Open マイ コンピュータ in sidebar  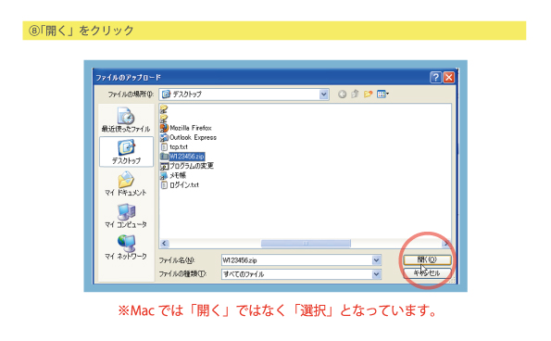[x=126, y=216]
